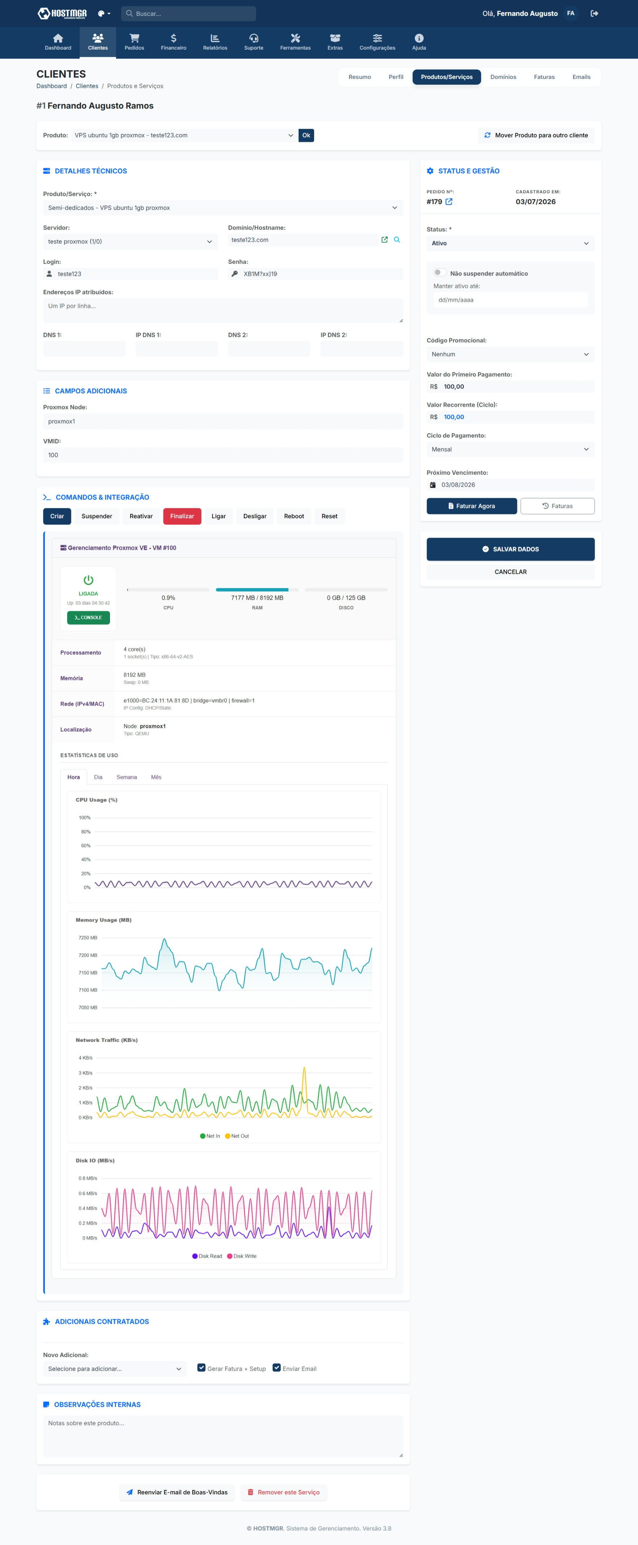Click the hostname search magnifier icon
The image size is (638, 1545).
[397, 240]
